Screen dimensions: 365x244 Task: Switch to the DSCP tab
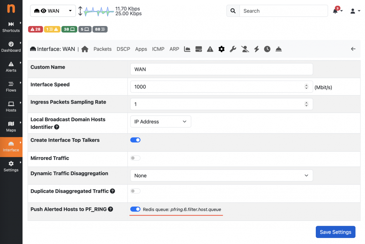tap(123, 49)
